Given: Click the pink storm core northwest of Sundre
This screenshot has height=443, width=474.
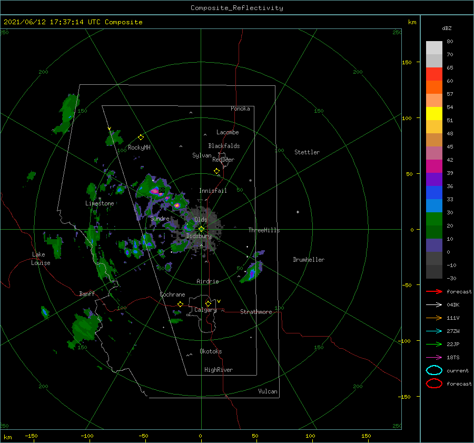Looking at the screenshot, I should coord(155,191).
